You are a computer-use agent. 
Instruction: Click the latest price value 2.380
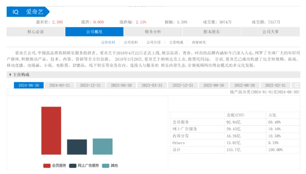click(x=58, y=22)
